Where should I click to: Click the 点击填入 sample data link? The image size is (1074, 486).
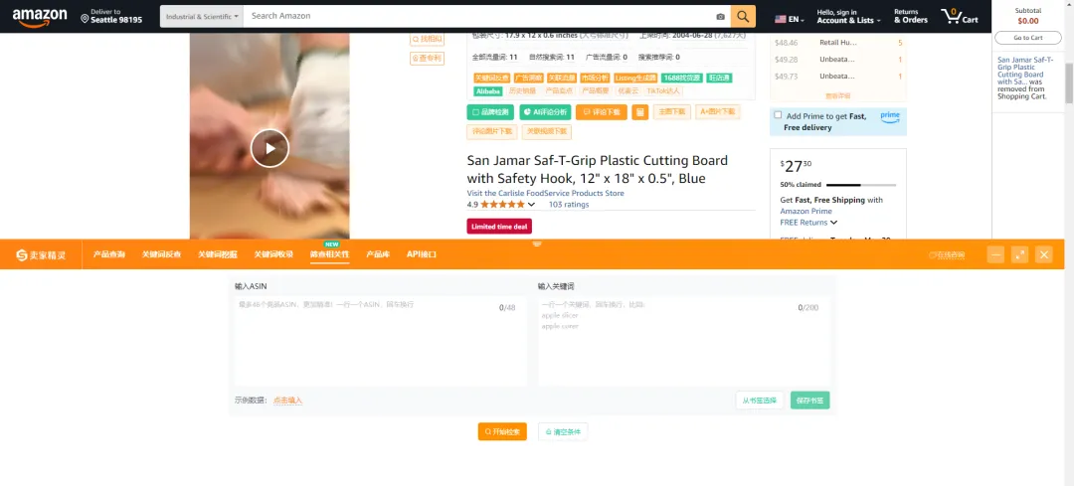pyautogui.click(x=287, y=401)
